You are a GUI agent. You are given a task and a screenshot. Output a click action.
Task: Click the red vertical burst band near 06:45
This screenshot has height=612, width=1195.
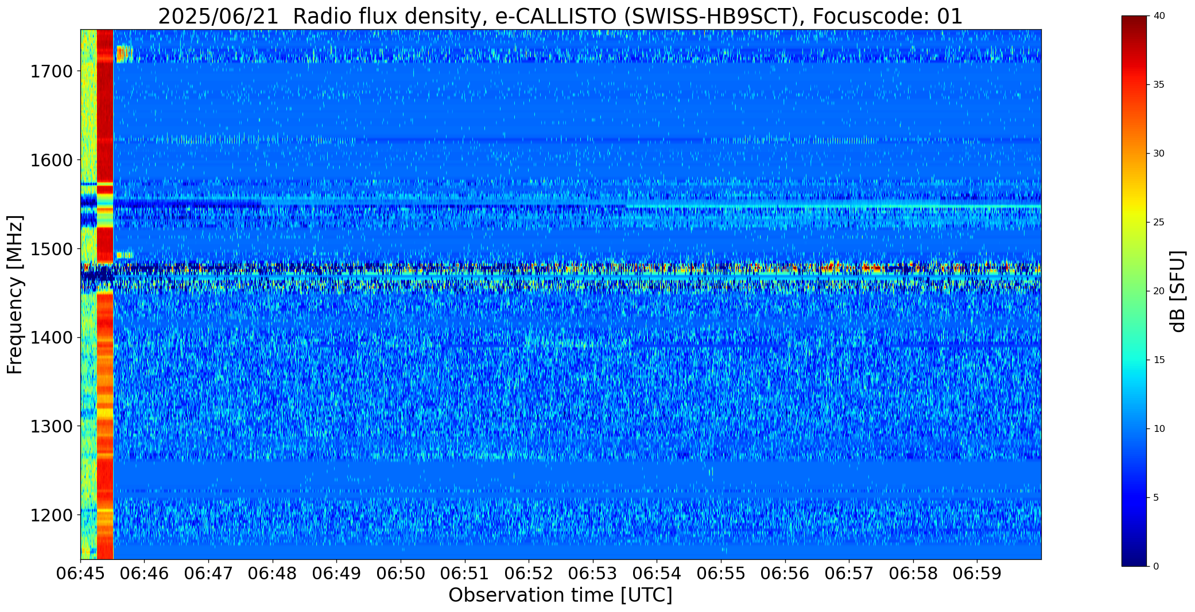click(x=105, y=294)
